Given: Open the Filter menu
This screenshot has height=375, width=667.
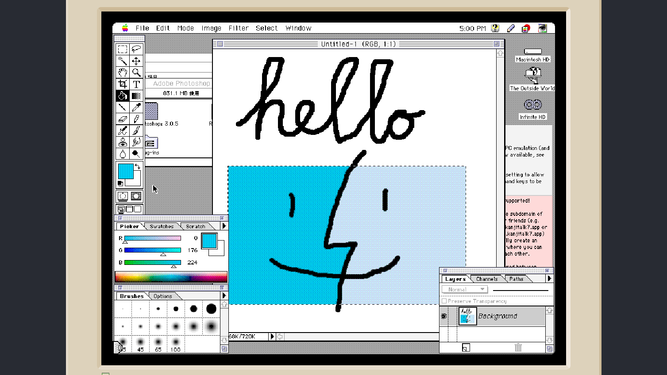Looking at the screenshot, I should pos(239,28).
